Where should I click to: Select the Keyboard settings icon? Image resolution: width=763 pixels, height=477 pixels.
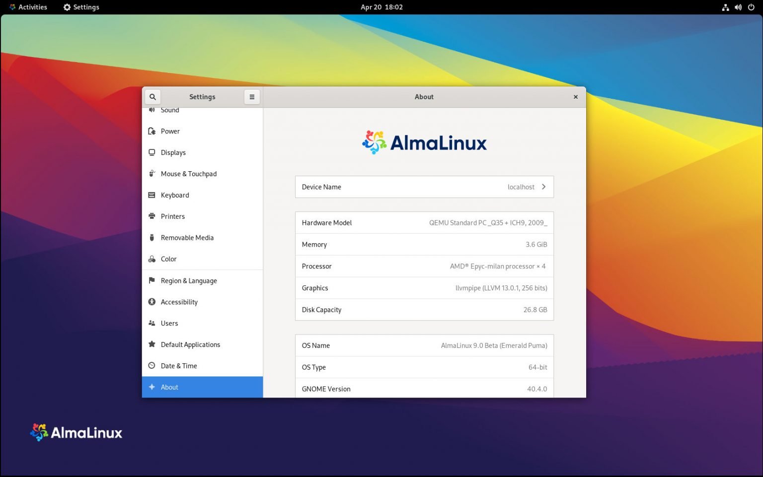pyautogui.click(x=152, y=195)
